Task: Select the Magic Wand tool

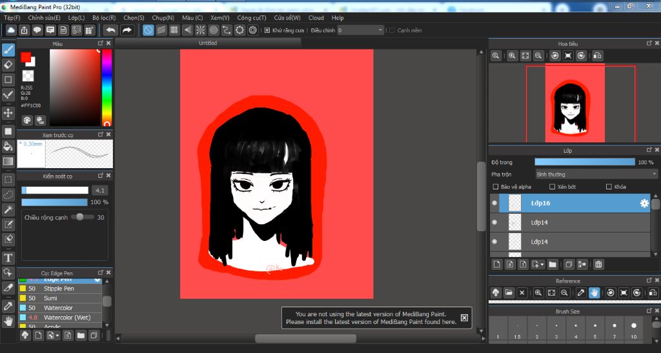Action: [8, 209]
